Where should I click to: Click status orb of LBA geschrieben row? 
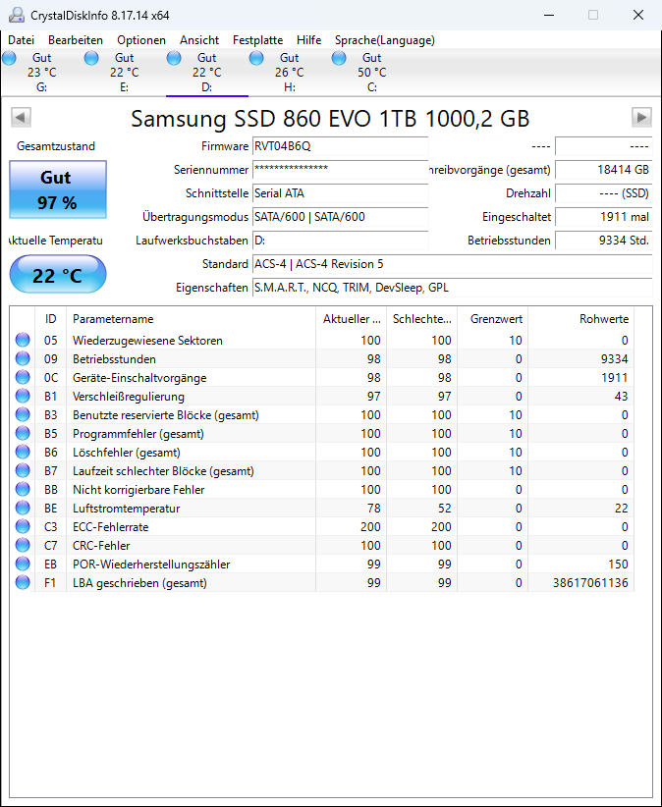[23, 582]
